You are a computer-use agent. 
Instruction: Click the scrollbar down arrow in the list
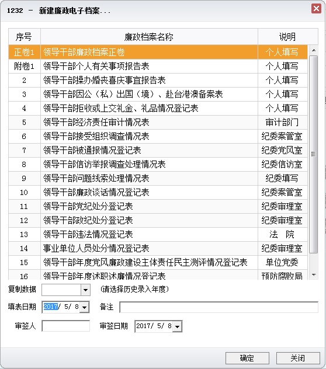pos(314,274)
